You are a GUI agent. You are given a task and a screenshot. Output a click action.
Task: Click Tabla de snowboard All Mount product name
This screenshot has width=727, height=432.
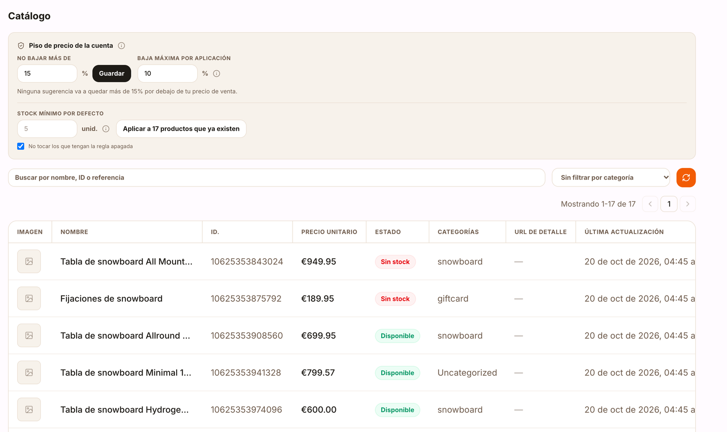pos(126,262)
